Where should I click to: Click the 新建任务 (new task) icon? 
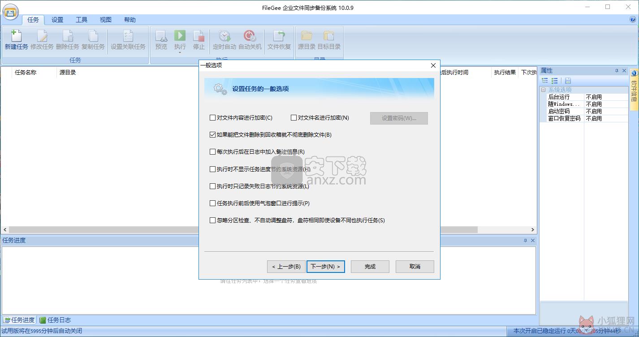pyautogui.click(x=16, y=36)
